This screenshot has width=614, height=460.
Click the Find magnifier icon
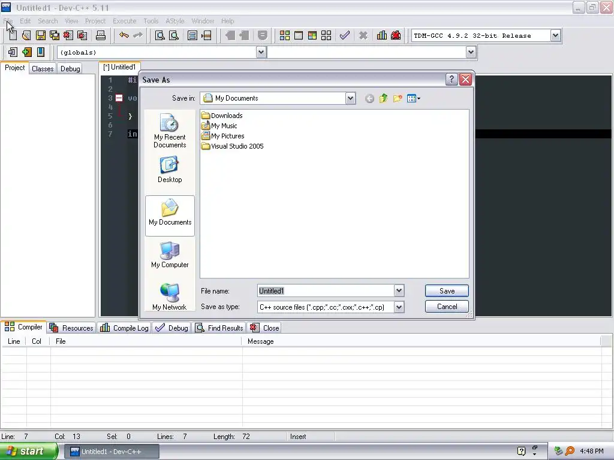(x=159, y=35)
